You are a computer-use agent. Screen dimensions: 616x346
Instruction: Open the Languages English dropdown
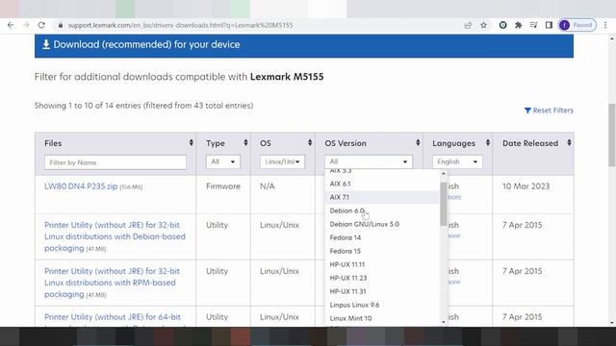click(457, 161)
